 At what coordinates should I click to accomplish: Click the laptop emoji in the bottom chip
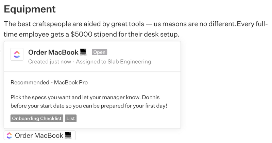coord(68,136)
